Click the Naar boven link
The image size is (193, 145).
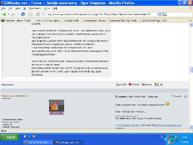pyautogui.click(x=8, y=85)
